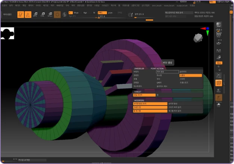The width and height of the screenshot is (234, 164).
Task: Click the XYZ axis indicator in the viewport corner
Action: point(205,31)
